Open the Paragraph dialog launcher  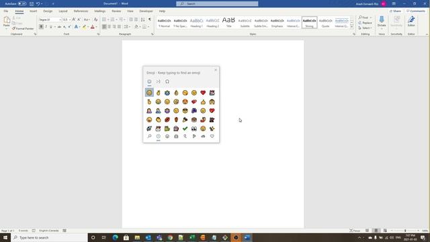click(153, 34)
